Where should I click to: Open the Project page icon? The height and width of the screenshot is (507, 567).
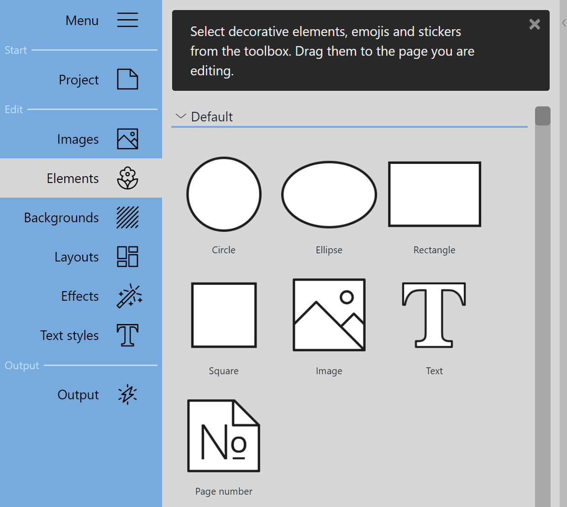coord(127,79)
